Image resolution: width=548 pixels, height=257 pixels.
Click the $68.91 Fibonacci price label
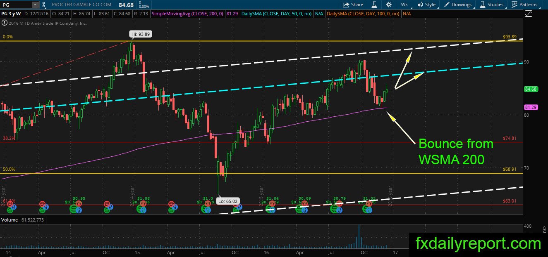[510, 170]
